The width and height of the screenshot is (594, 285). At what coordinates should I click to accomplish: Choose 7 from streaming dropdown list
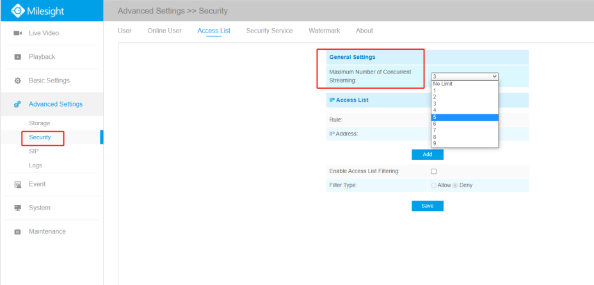465,130
